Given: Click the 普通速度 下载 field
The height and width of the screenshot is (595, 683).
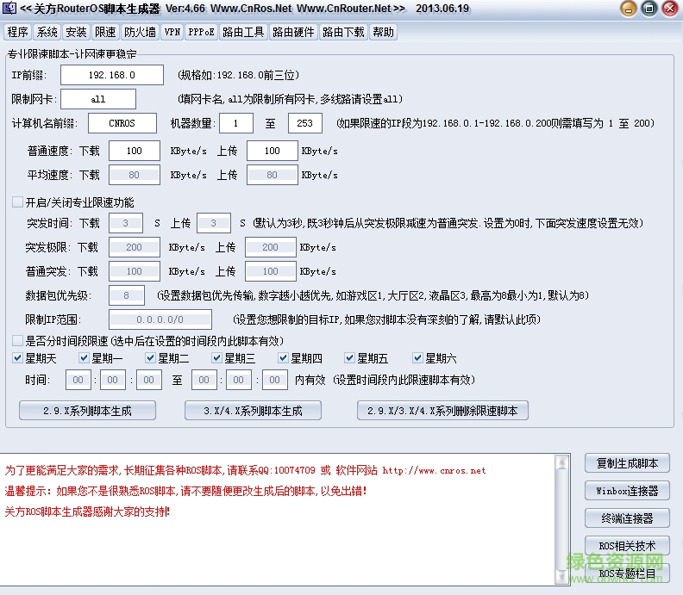Looking at the screenshot, I should tap(135, 151).
